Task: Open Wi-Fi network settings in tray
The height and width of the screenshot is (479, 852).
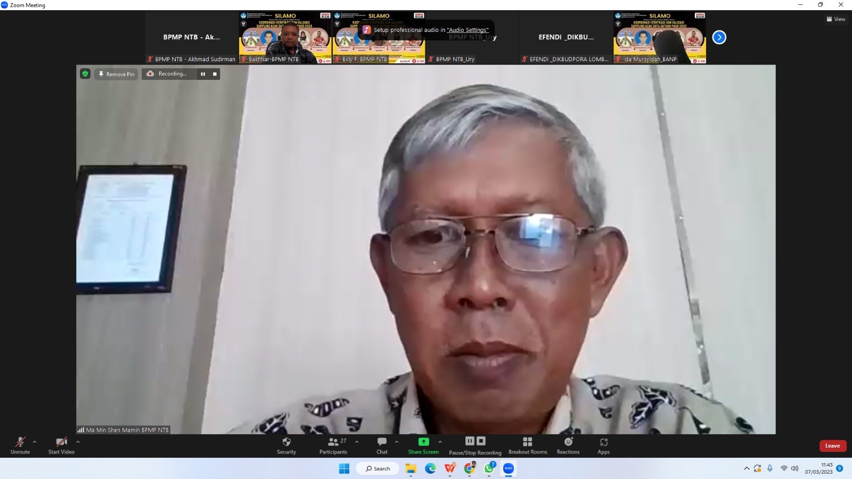Action: click(784, 468)
